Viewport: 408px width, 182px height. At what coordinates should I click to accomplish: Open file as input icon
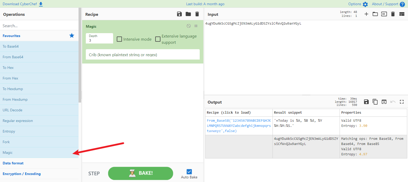click(384, 14)
